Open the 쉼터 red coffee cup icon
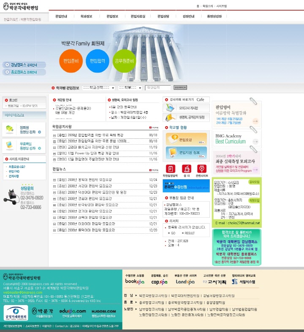 click(x=187, y=169)
